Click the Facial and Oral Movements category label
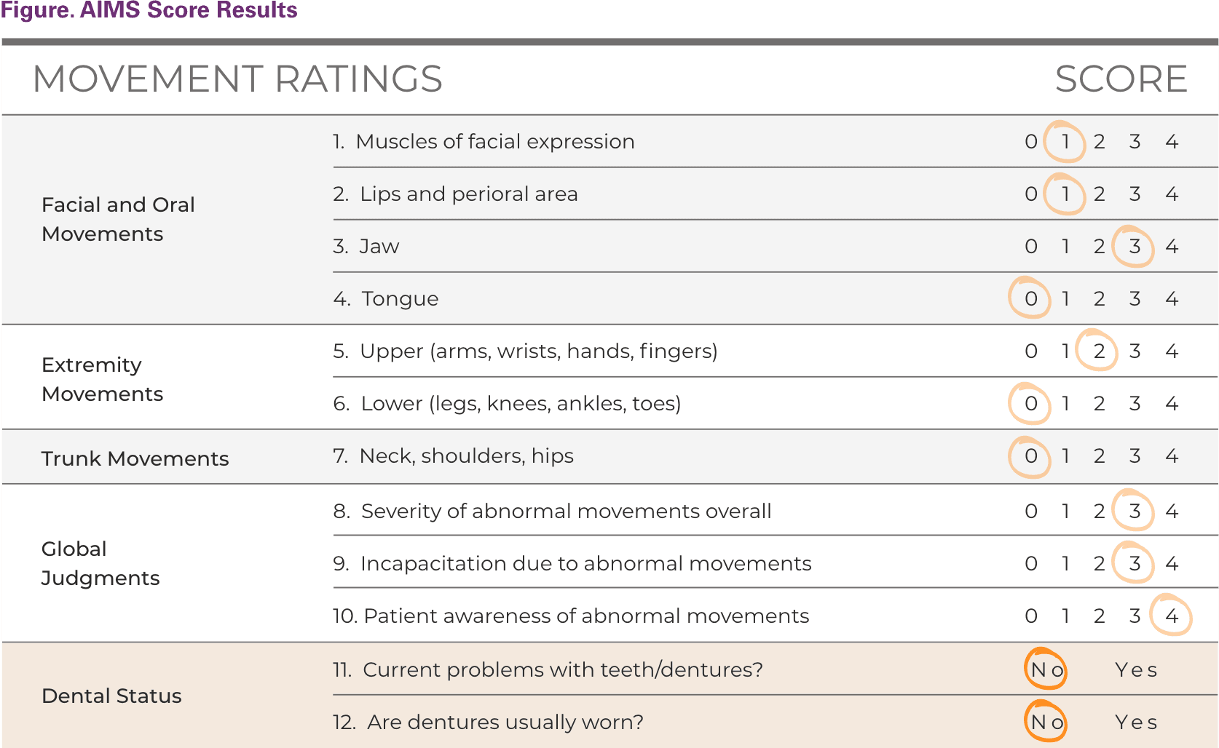This screenshot has height=748, width=1219. 118,219
